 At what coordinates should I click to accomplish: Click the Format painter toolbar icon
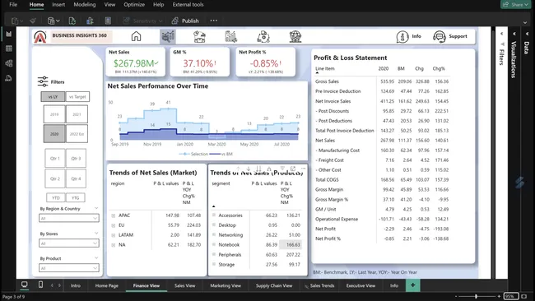pyautogui.click(x=33, y=21)
